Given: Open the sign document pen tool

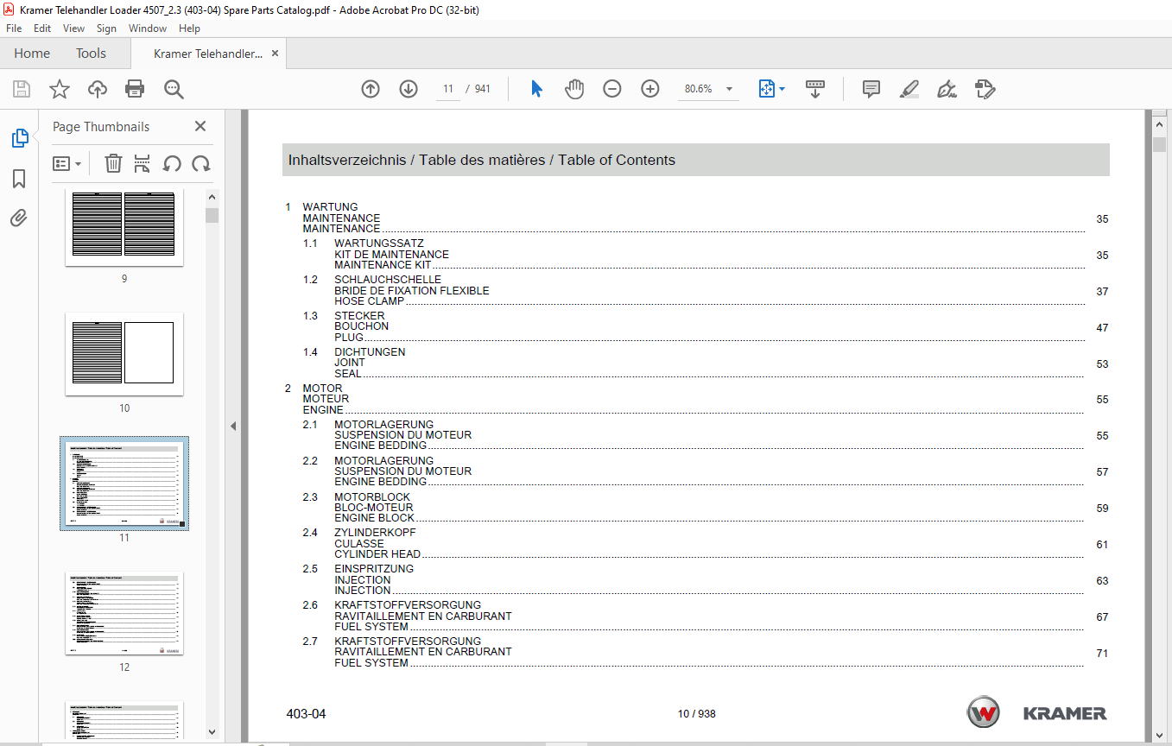Looking at the screenshot, I should click(x=947, y=89).
